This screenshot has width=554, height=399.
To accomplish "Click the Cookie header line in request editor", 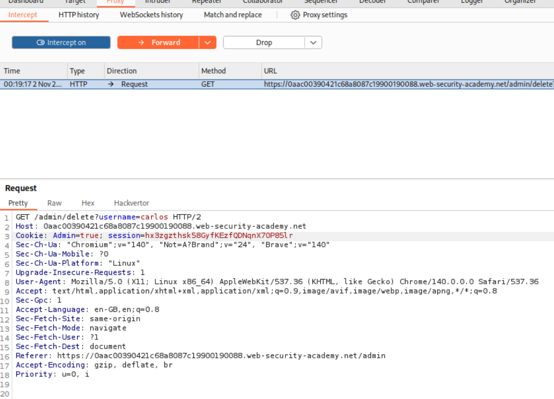I will coord(154,236).
